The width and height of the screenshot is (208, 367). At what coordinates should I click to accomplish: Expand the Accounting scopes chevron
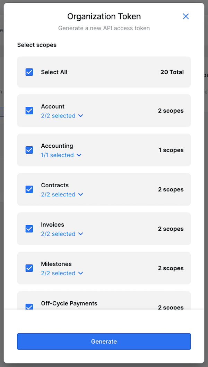coord(79,155)
